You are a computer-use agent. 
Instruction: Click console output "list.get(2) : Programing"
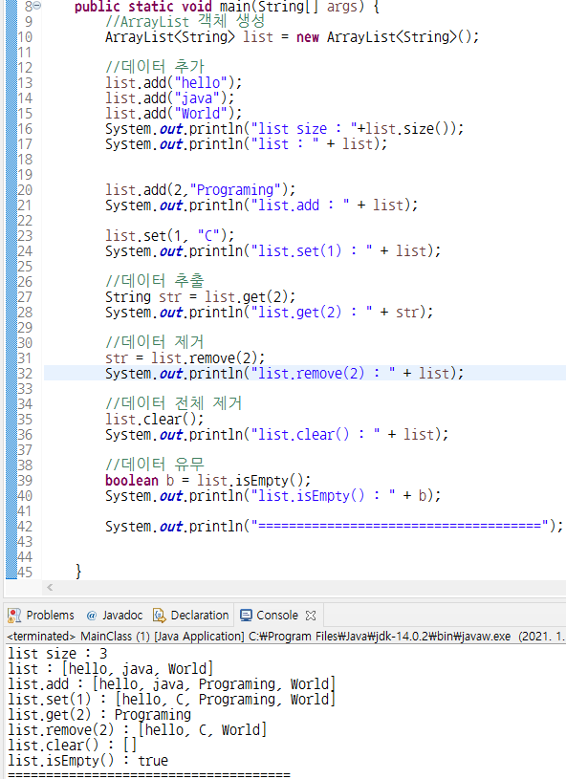pyautogui.click(x=99, y=715)
